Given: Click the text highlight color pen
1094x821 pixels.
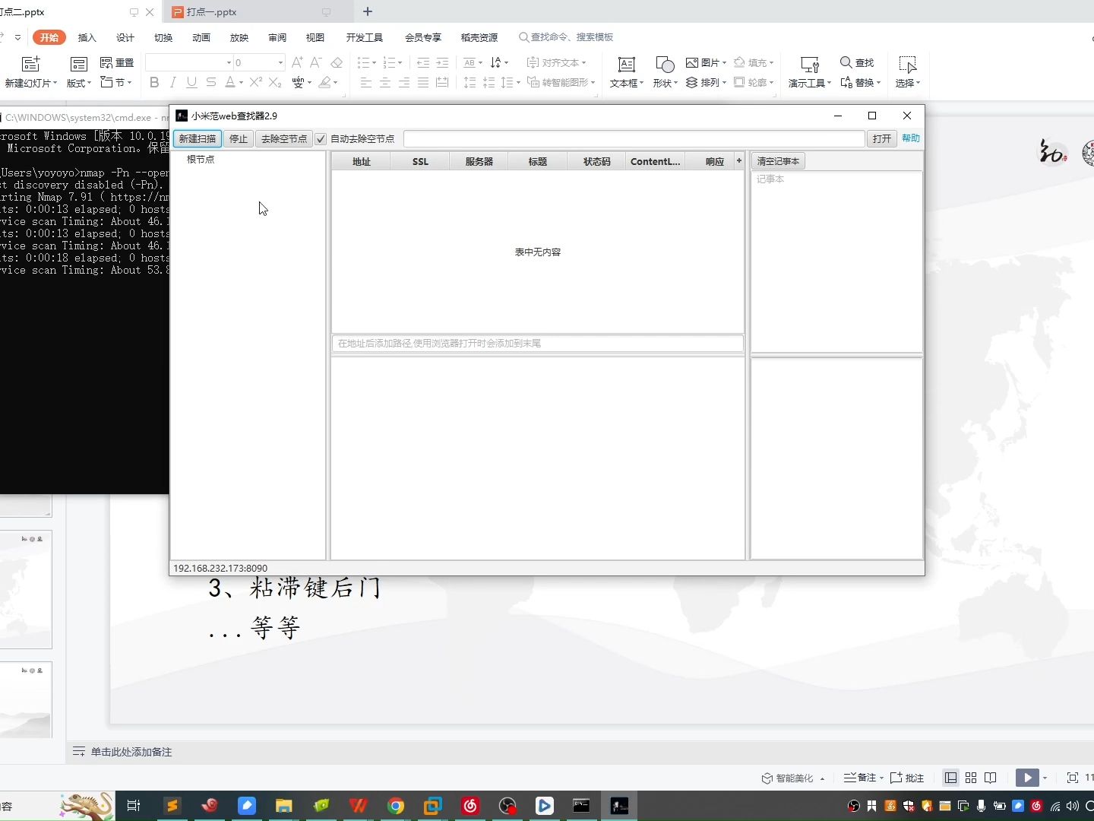Looking at the screenshot, I should point(324,82).
